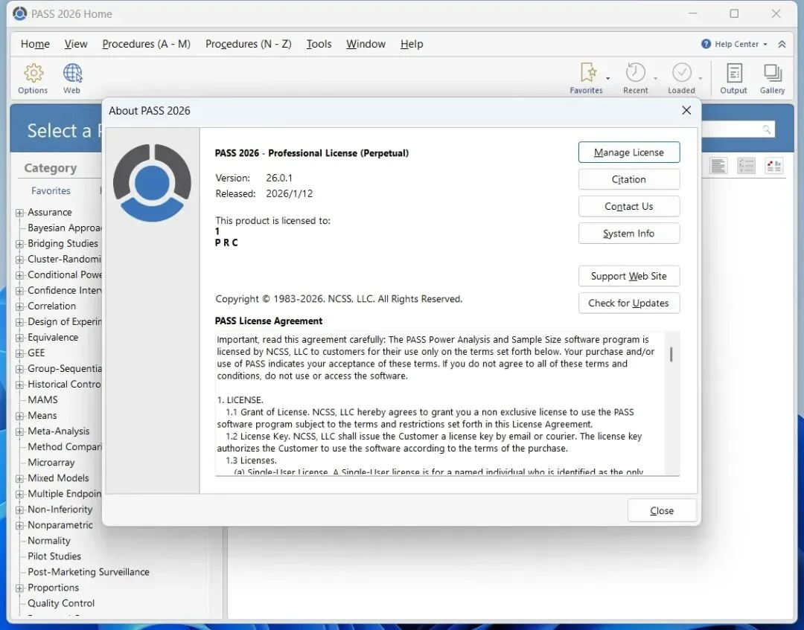Click the Citation button
804x630 pixels.
[x=628, y=179]
